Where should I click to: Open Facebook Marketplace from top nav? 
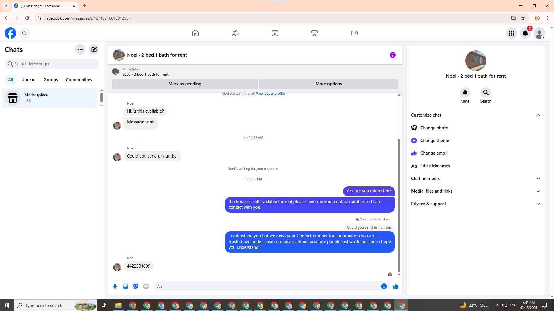coord(314,33)
